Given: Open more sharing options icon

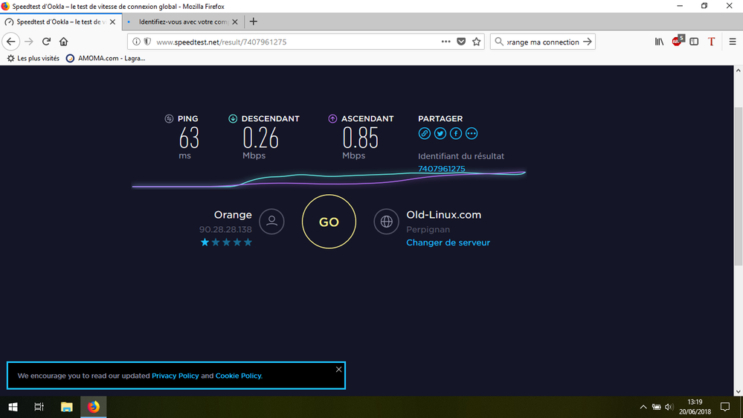Looking at the screenshot, I should (472, 134).
